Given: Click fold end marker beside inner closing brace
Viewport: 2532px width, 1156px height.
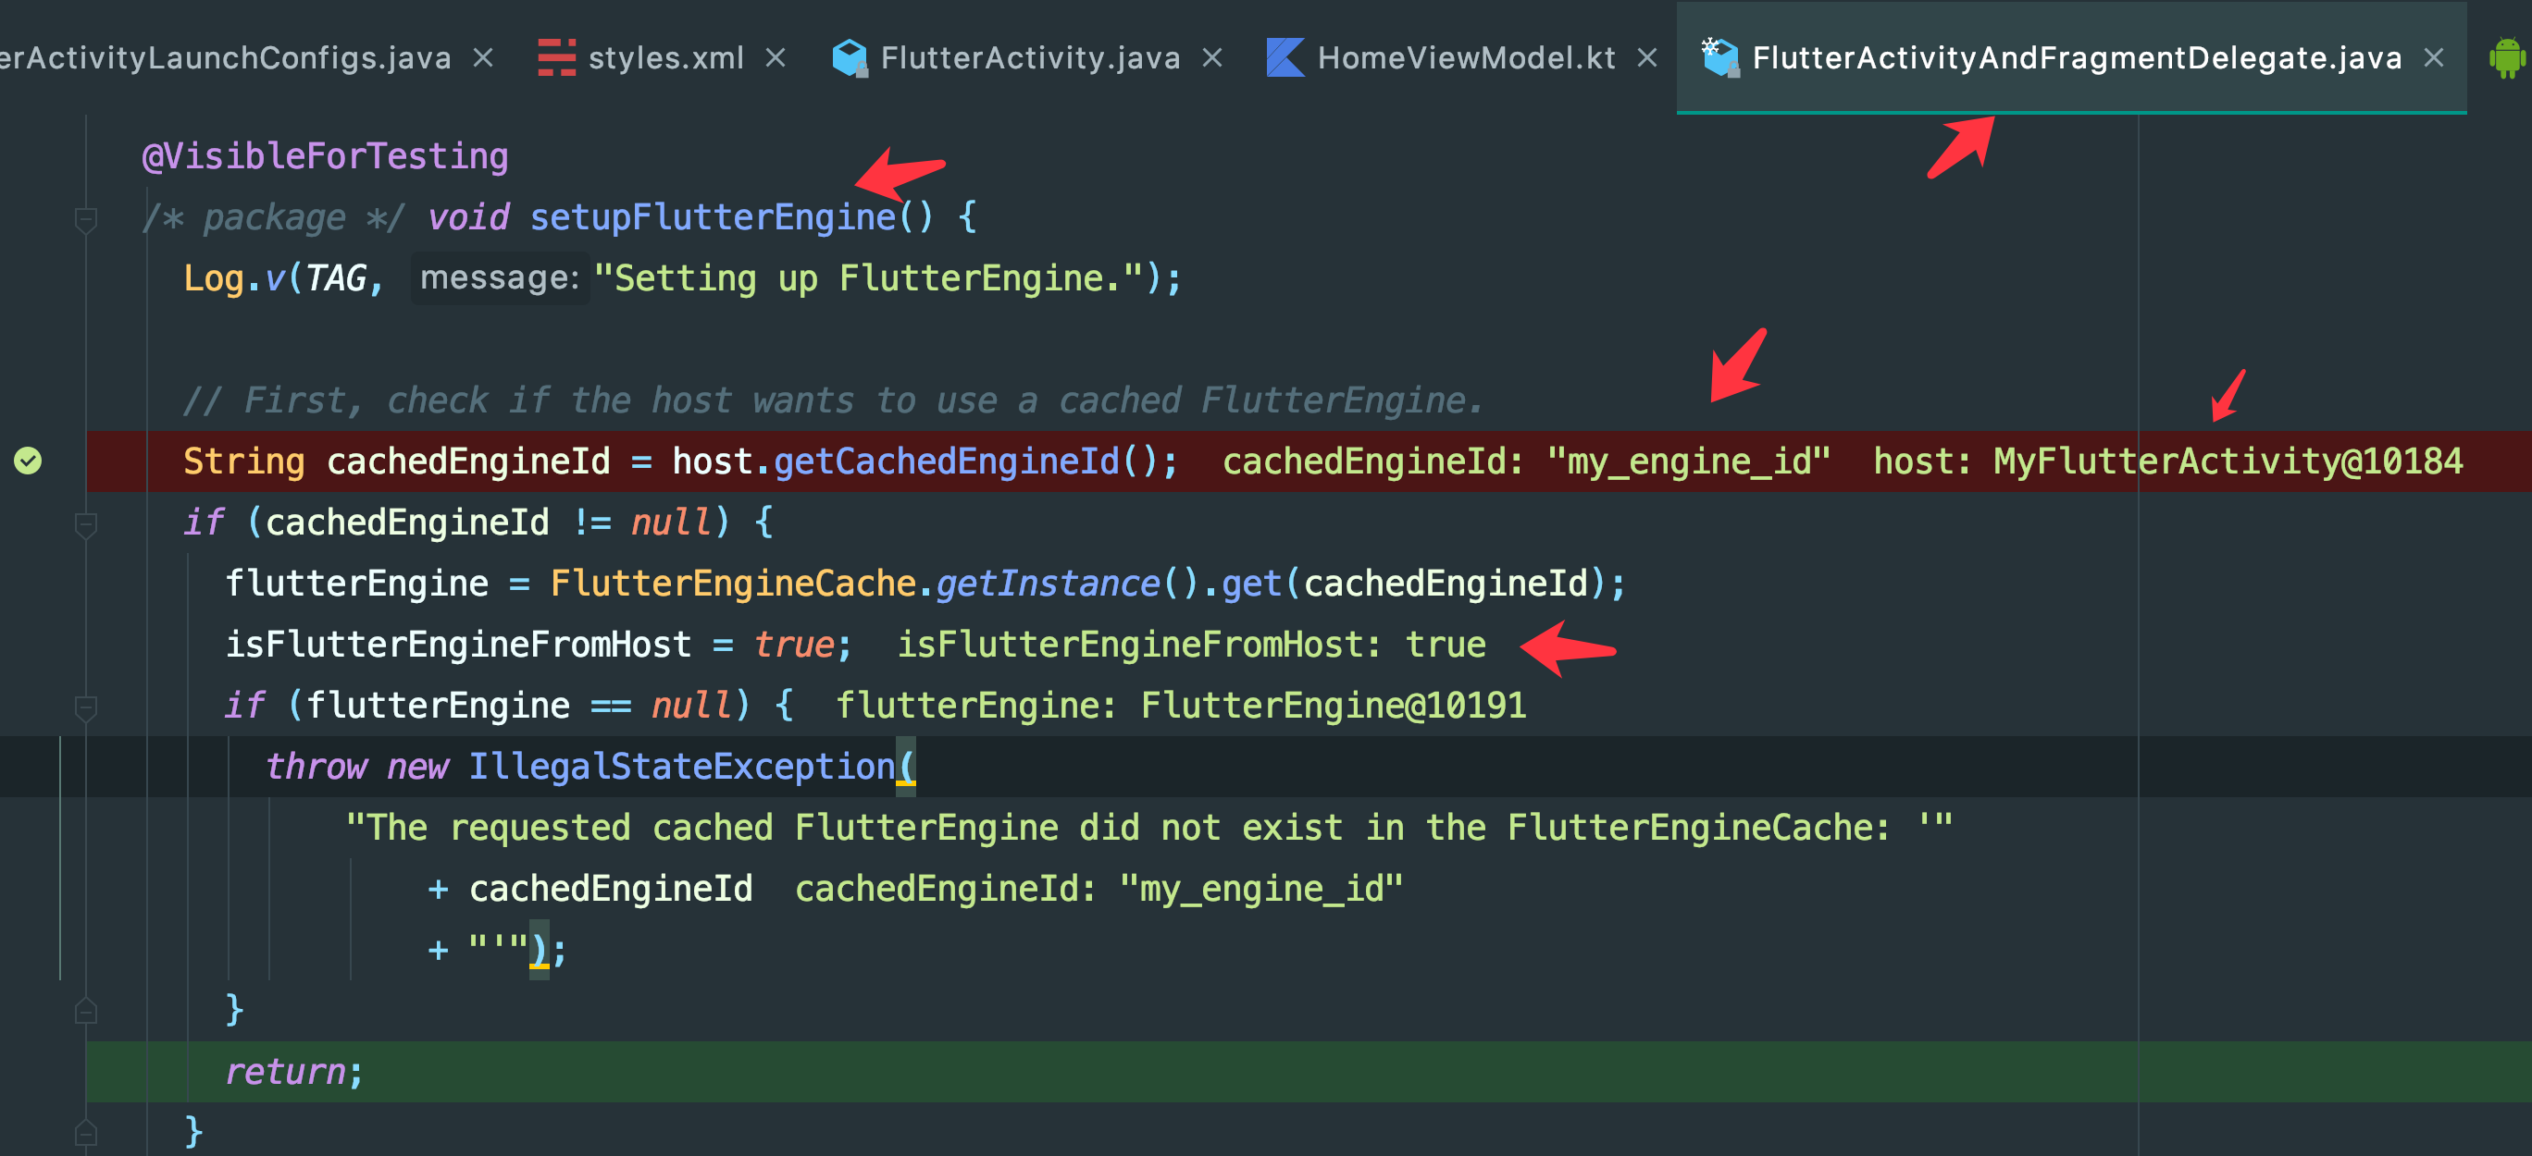Looking at the screenshot, I should [85, 1011].
